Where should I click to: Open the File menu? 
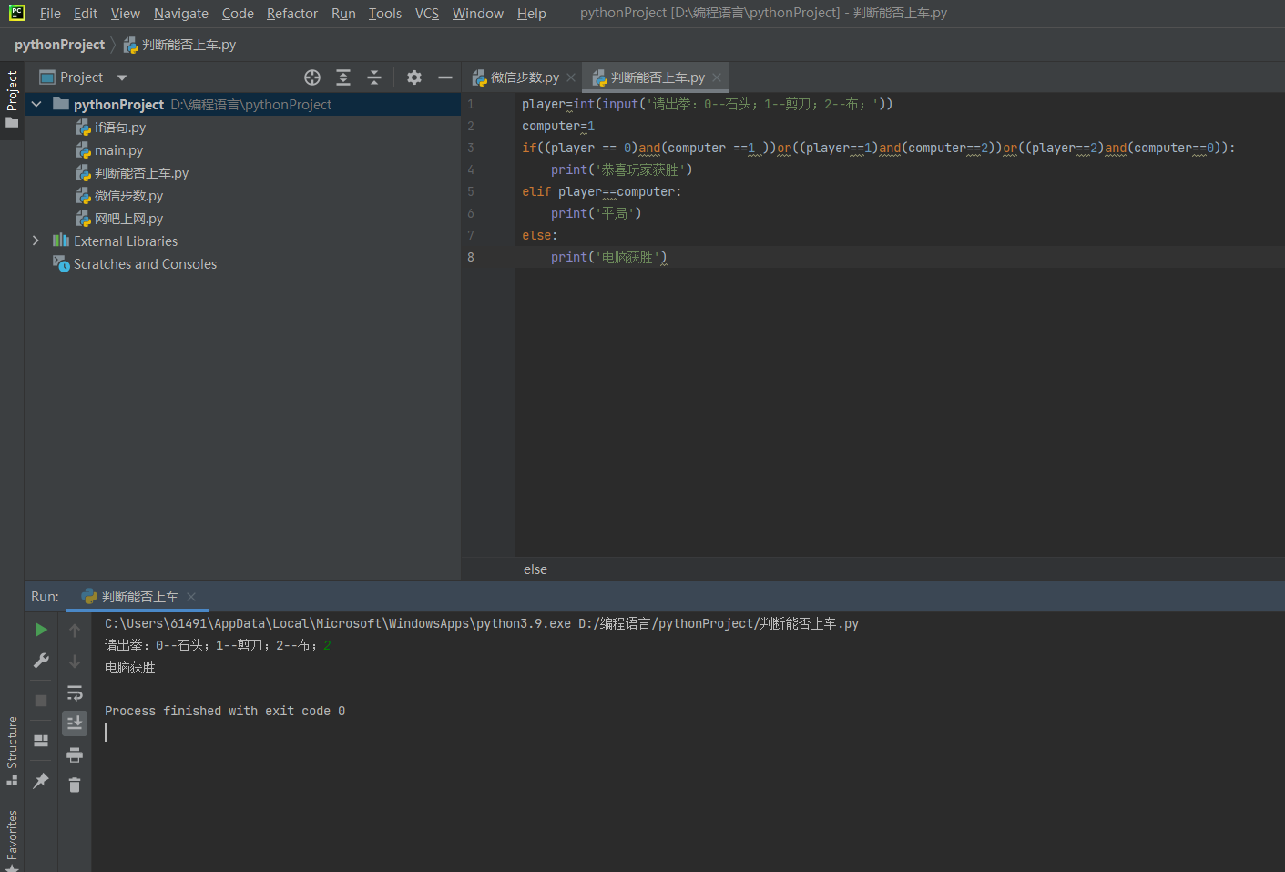[x=50, y=14]
